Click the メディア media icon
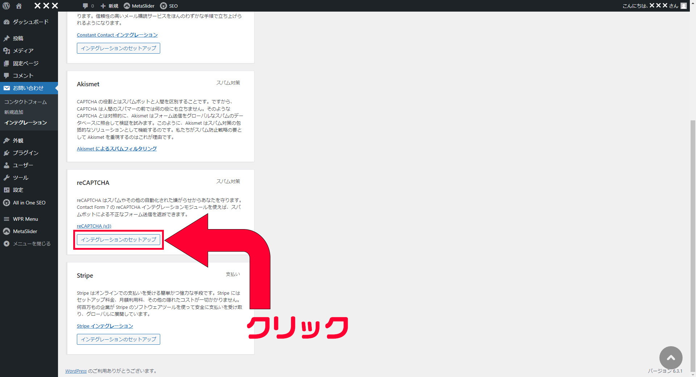The height and width of the screenshot is (377, 696). click(x=7, y=51)
